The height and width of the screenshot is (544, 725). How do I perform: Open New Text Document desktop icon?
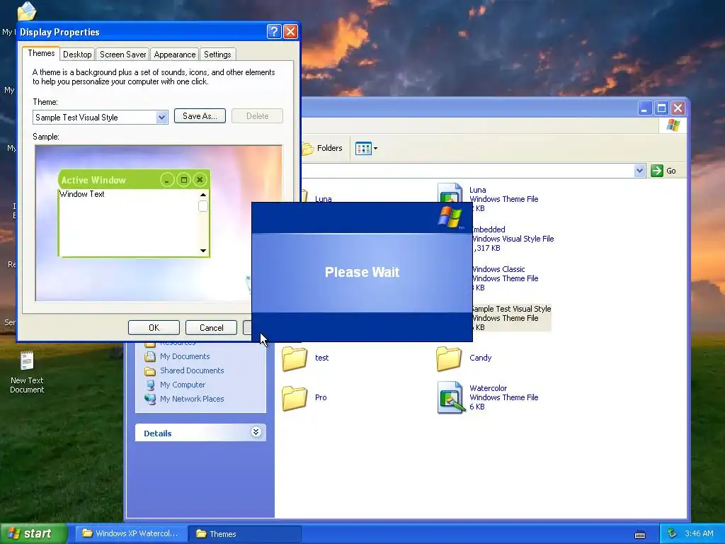(x=27, y=373)
